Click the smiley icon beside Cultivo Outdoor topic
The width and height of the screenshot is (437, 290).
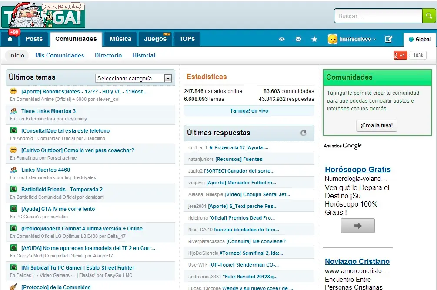point(13,150)
